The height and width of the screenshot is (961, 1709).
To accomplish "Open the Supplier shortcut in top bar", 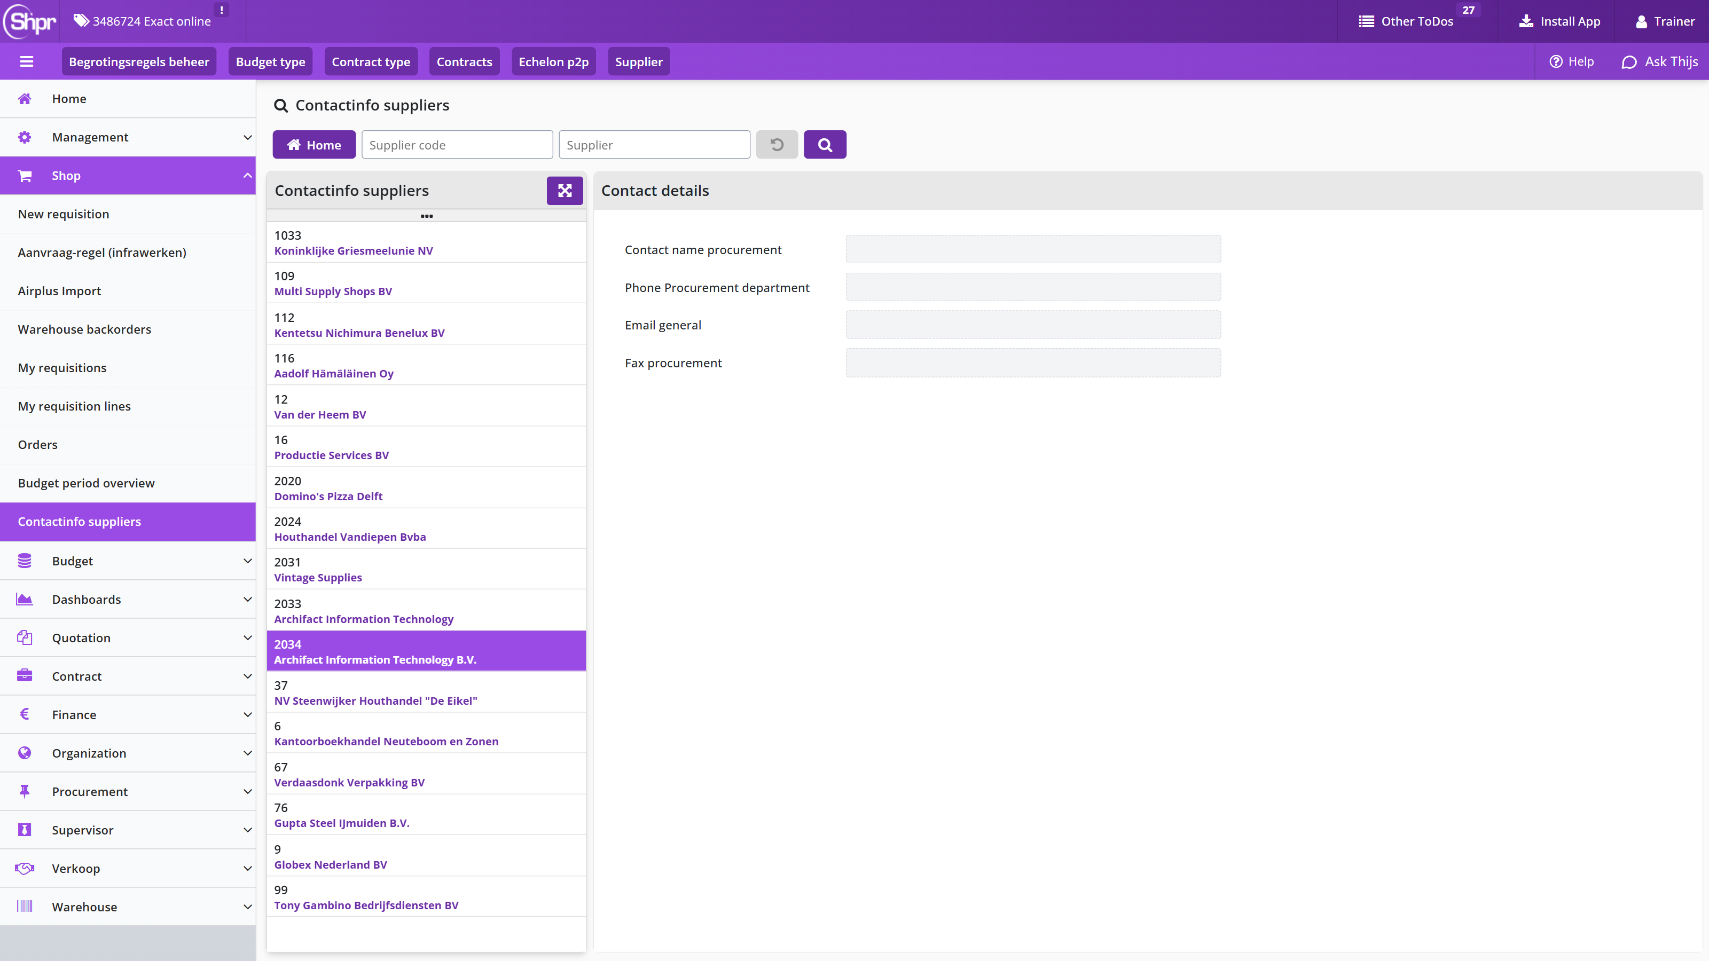I will 638,62.
